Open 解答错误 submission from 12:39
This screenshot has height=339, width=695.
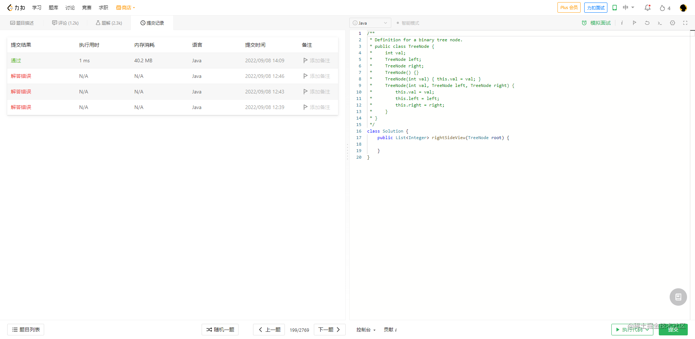click(21, 107)
